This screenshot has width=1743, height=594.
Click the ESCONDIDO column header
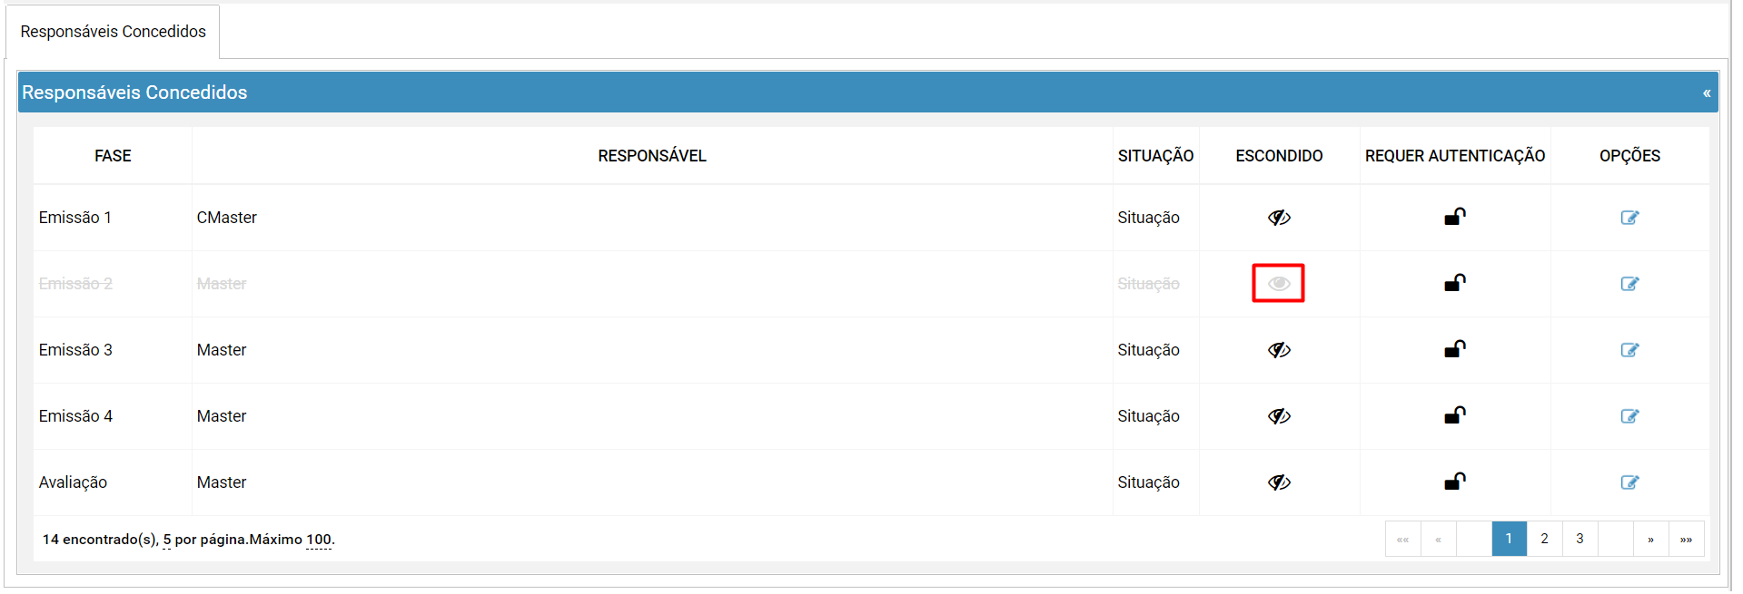(1279, 156)
